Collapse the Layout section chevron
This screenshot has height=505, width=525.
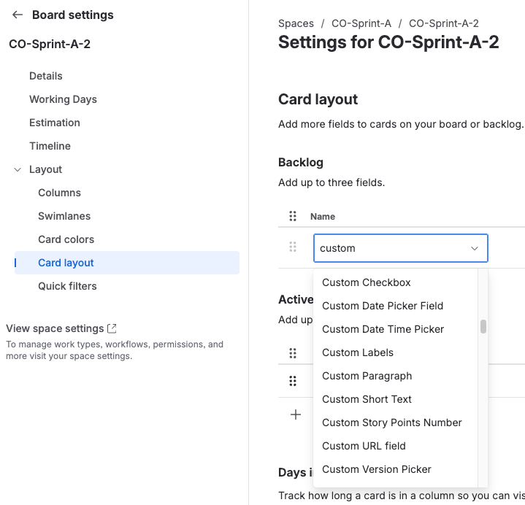pos(18,169)
